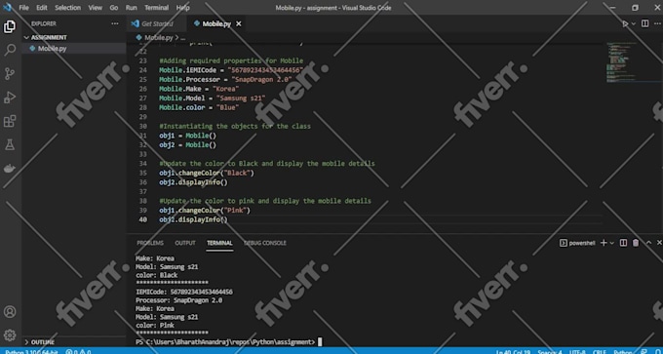The width and height of the screenshot is (663, 354).
Task: Kill the terminal with trash icon
Action: [x=636, y=243]
